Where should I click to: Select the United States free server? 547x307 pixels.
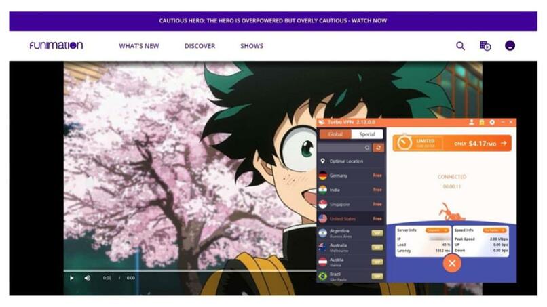[x=351, y=218]
